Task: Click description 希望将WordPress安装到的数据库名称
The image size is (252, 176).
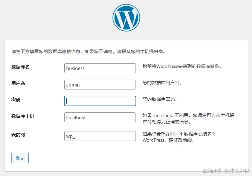Action: [x=182, y=66]
